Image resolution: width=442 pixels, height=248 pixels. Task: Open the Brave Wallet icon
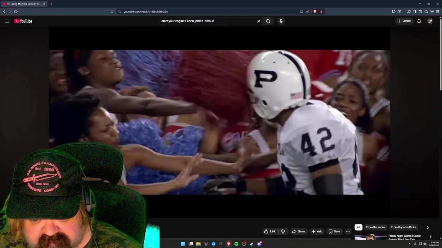[x=420, y=11]
